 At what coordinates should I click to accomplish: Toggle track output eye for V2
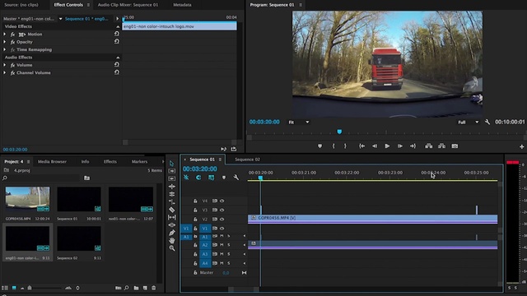coord(222,220)
